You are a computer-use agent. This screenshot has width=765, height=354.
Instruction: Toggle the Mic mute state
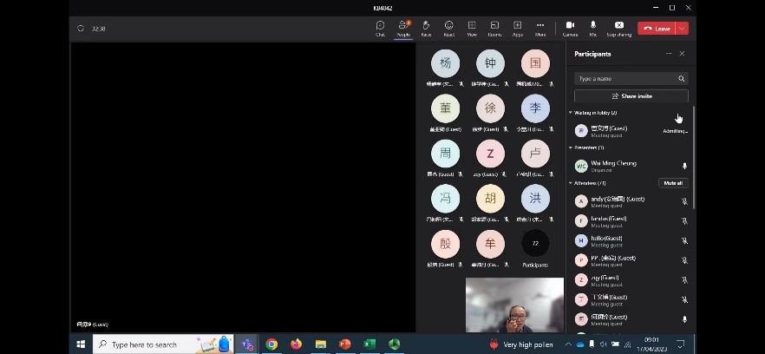click(x=593, y=28)
